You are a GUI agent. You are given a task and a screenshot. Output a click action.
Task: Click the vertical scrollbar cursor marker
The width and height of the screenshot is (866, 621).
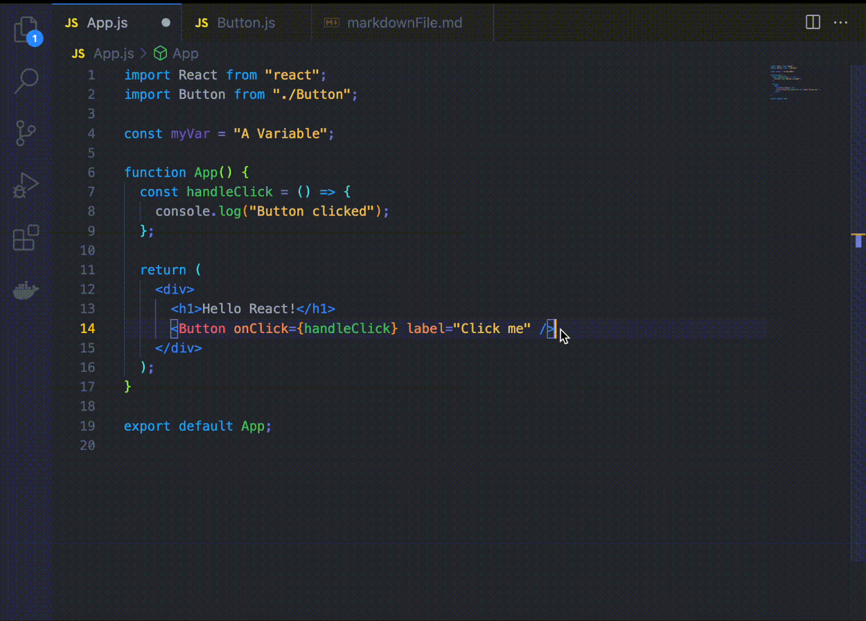coord(858,240)
